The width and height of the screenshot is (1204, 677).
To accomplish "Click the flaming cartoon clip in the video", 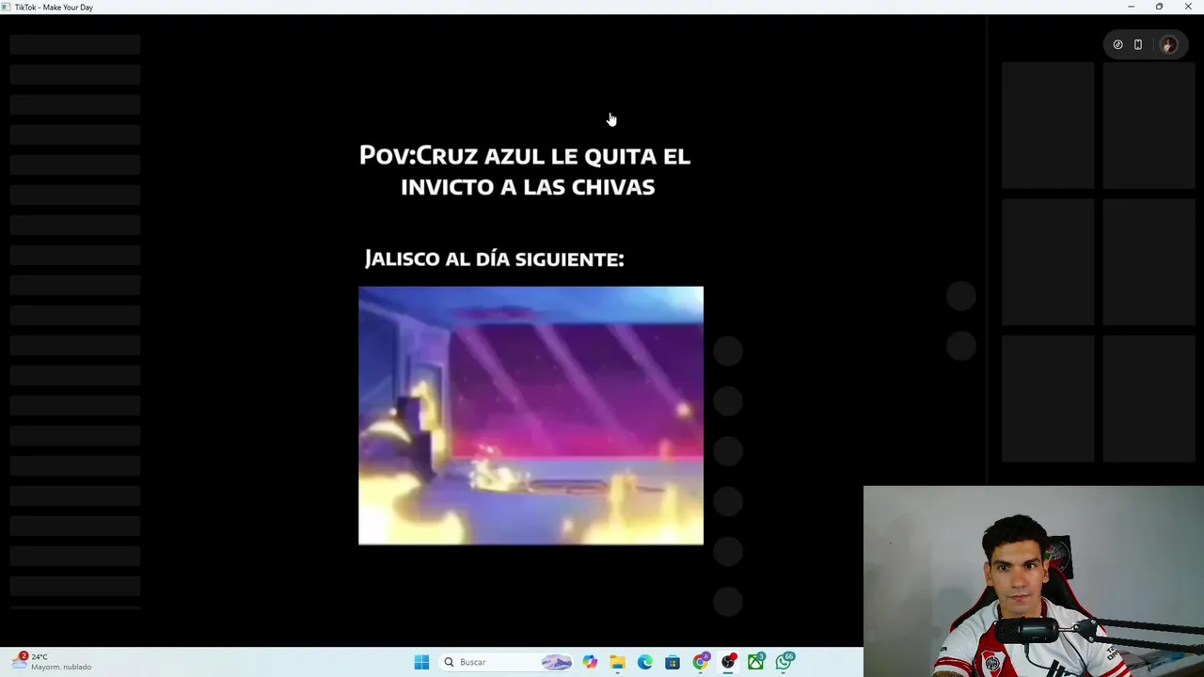I will click(x=531, y=416).
